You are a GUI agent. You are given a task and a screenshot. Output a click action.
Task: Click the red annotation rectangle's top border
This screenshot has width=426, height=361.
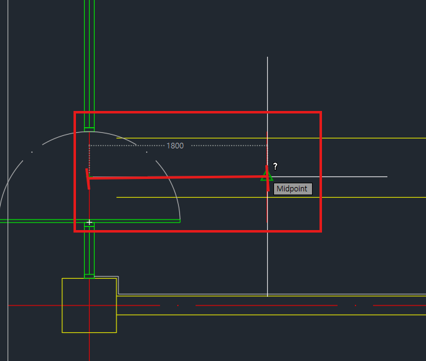click(x=198, y=112)
